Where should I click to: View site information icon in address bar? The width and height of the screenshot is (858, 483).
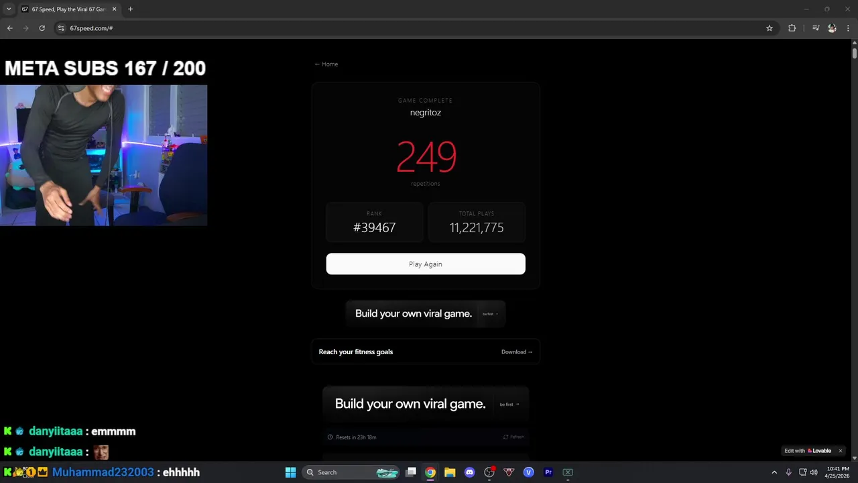pyautogui.click(x=61, y=28)
